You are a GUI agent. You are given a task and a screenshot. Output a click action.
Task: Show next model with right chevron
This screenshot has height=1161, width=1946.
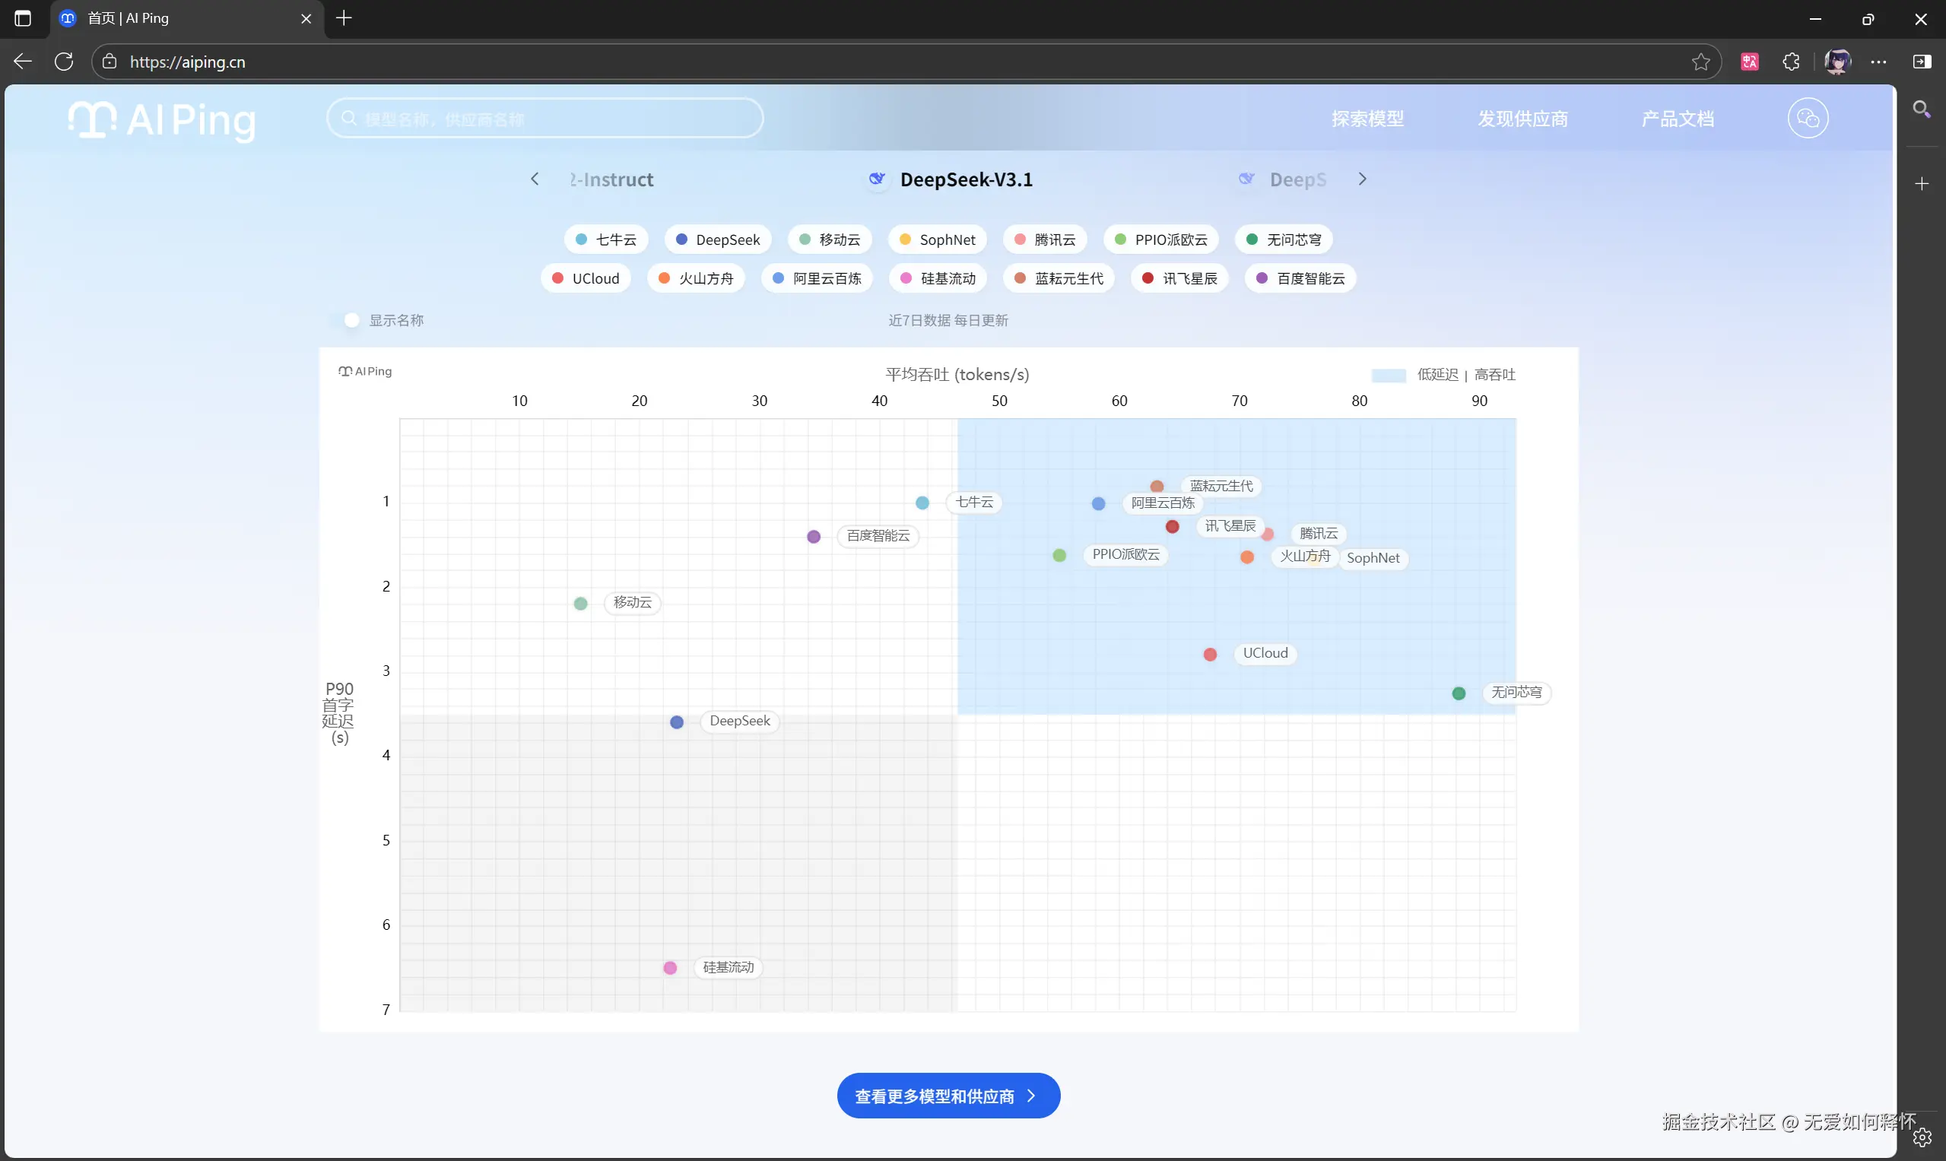pos(1361,179)
